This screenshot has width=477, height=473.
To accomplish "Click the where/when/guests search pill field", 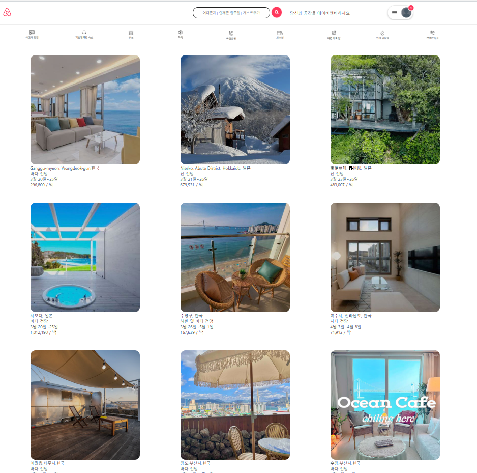I will coord(231,13).
